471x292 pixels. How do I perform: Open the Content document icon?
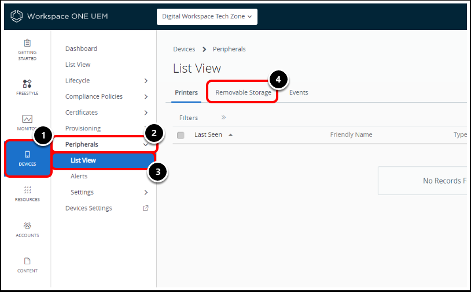tap(27, 261)
